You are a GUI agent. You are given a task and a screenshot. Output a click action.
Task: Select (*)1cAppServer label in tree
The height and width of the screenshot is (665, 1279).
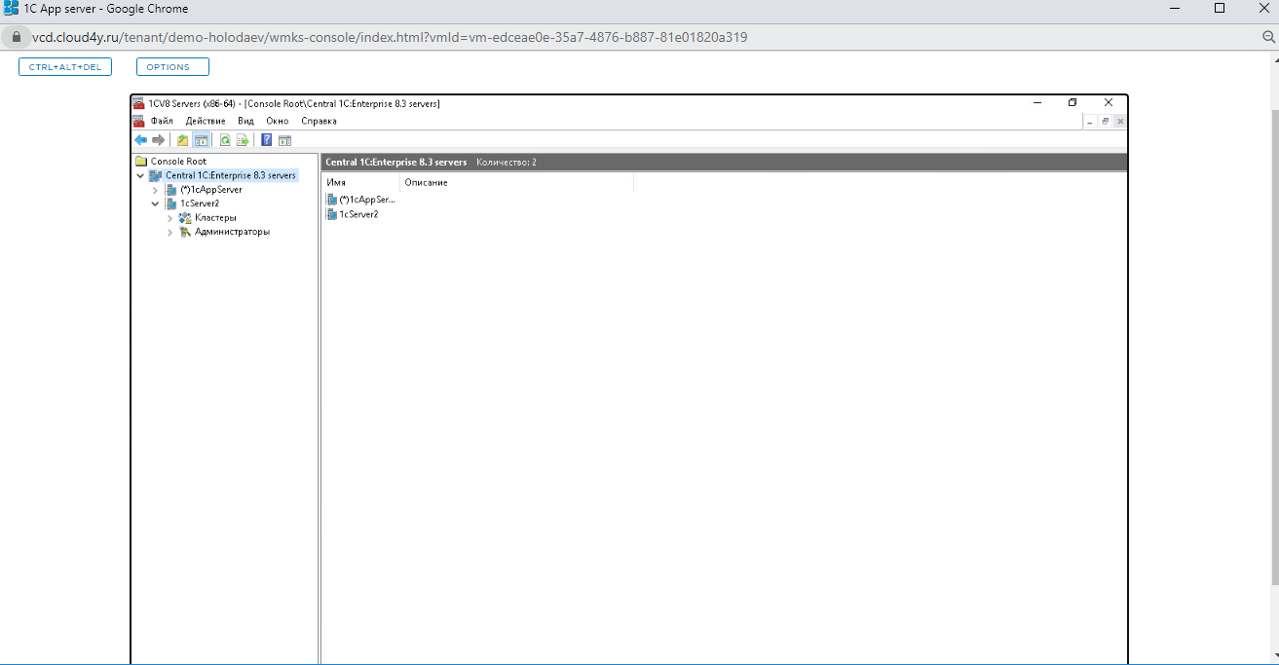pos(211,190)
